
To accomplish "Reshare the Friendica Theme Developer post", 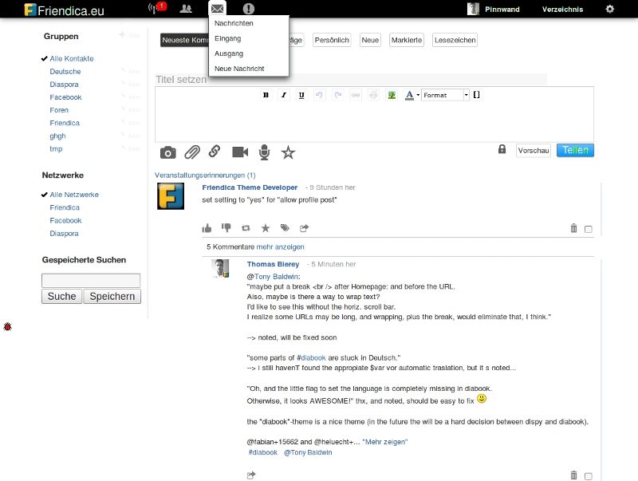I will click(x=246, y=228).
